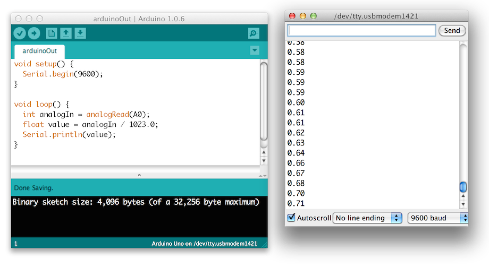Open a sketch with the up-arrow icon
Screen dimensions: 489x267
tap(66, 33)
